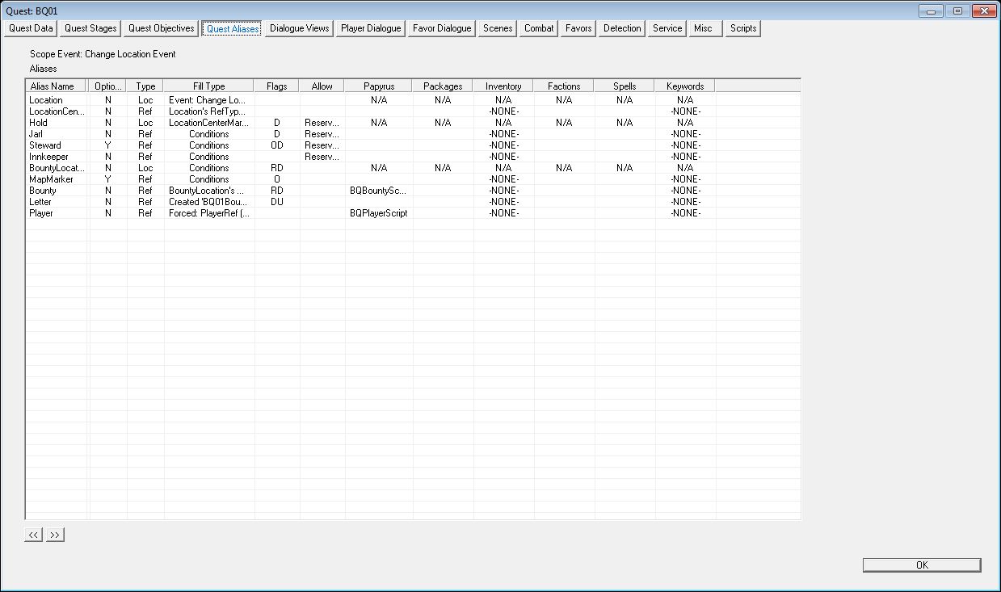
Task: Select the Innkeeper alias row
Action: tap(412, 157)
